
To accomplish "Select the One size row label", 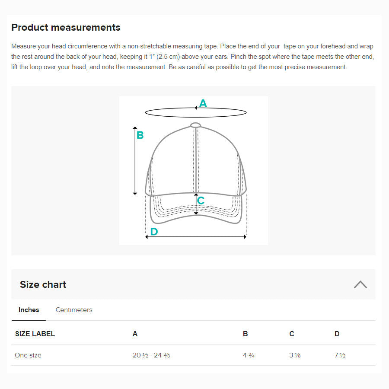I will tap(28, 355).
